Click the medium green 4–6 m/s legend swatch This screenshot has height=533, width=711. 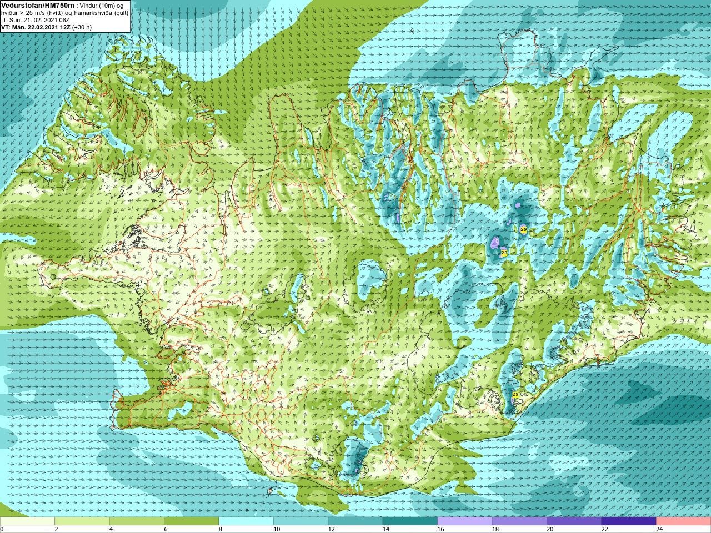(137, 521)
